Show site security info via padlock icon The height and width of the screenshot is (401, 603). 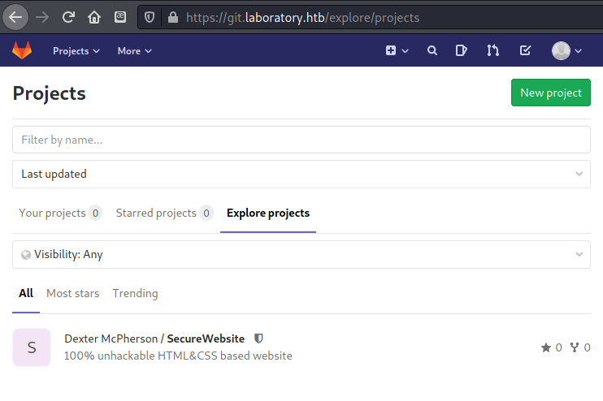173,17
